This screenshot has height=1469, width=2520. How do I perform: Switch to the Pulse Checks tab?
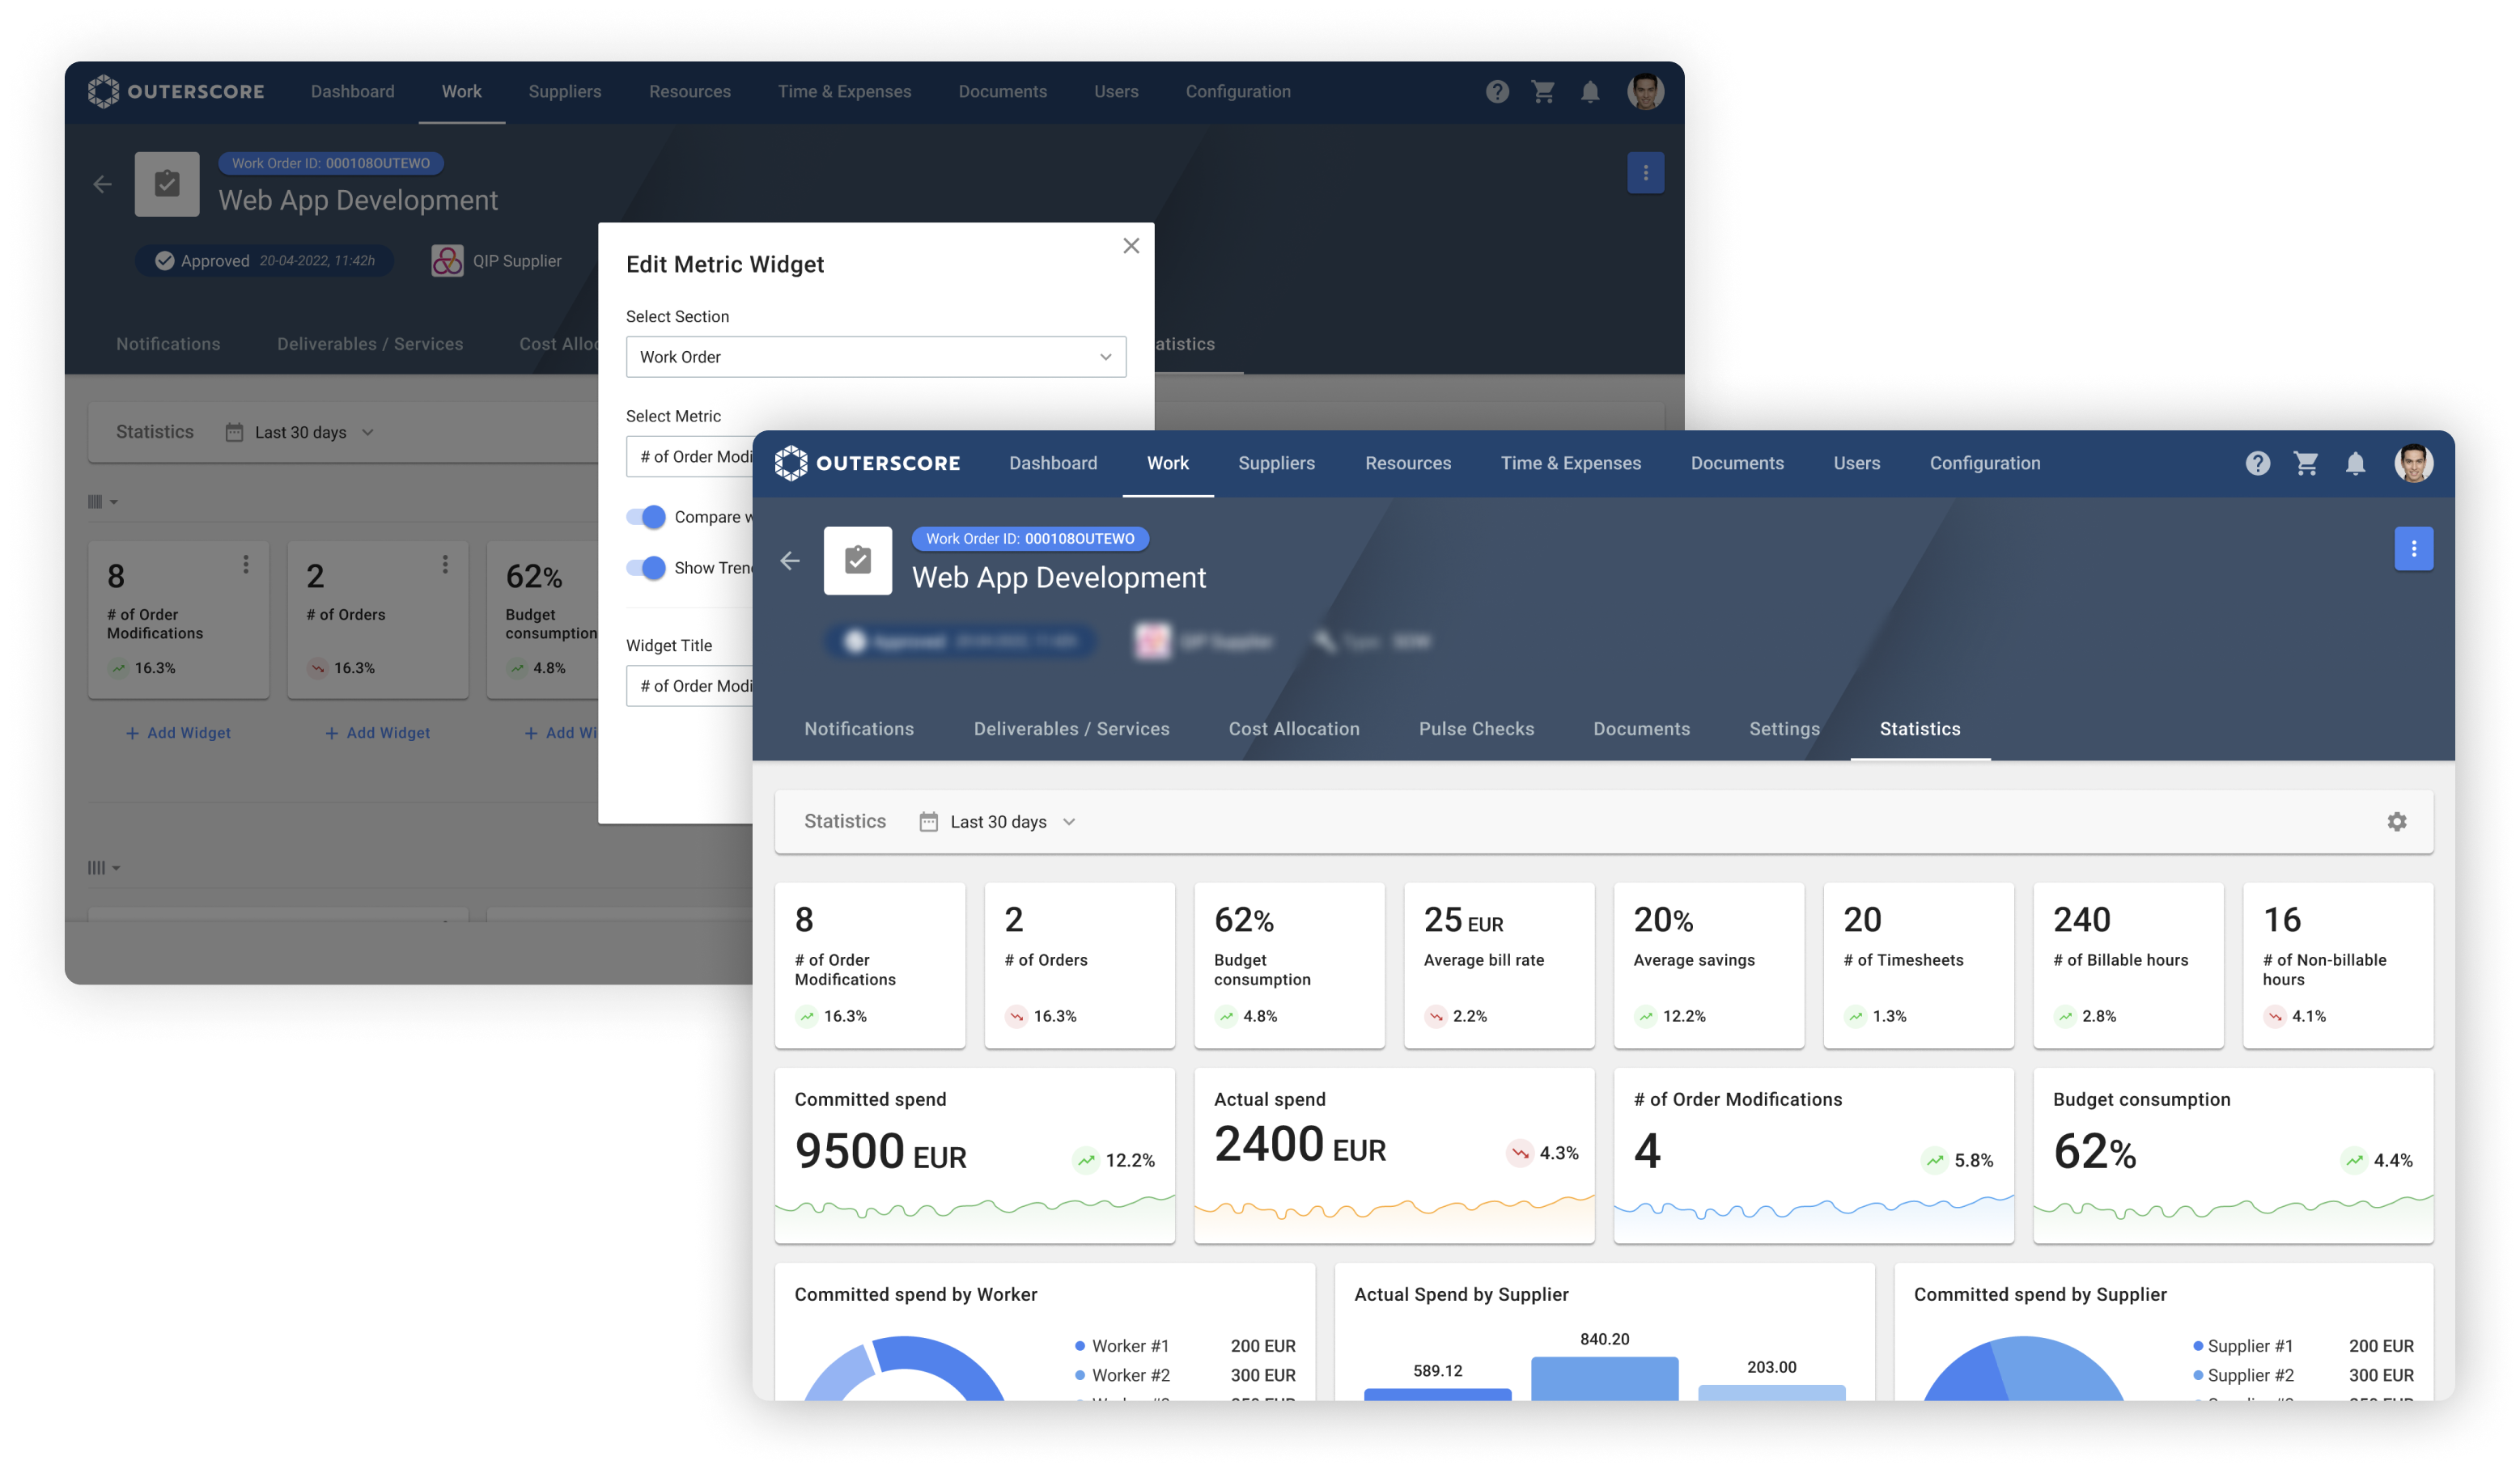[x=1476, y=729]
